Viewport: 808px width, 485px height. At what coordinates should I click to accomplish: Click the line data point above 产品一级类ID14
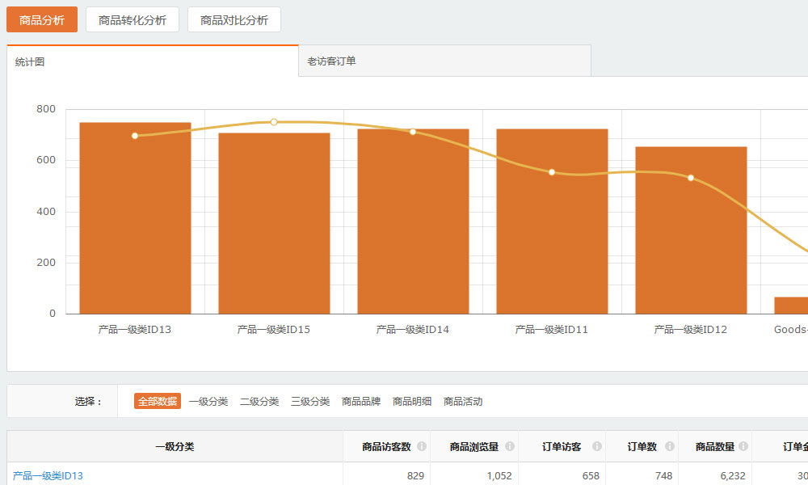click(x=413, y=132)
